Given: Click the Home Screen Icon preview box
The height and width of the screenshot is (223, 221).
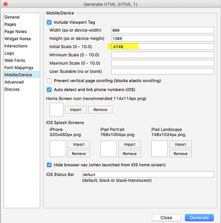Looking at the screenshot, I should (56, 110).
